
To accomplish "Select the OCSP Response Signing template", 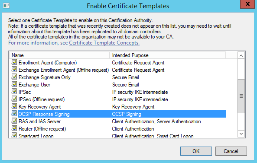I will click(44, 114).
